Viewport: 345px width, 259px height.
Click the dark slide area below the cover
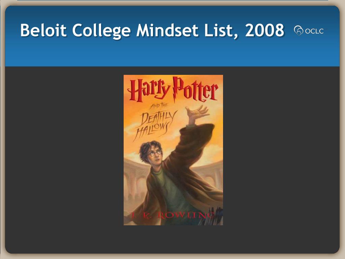(x=173, y=239)
